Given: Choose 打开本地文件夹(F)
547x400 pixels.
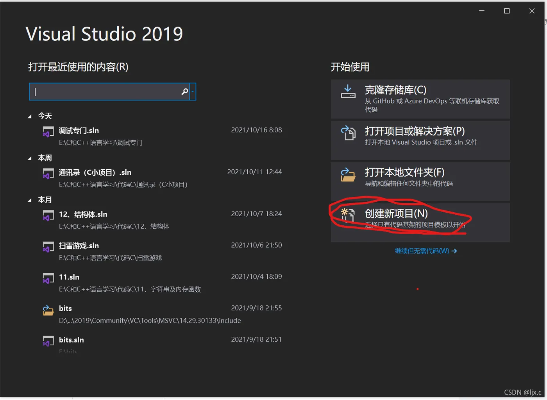Looking at the screenshot, I should 420,181.
